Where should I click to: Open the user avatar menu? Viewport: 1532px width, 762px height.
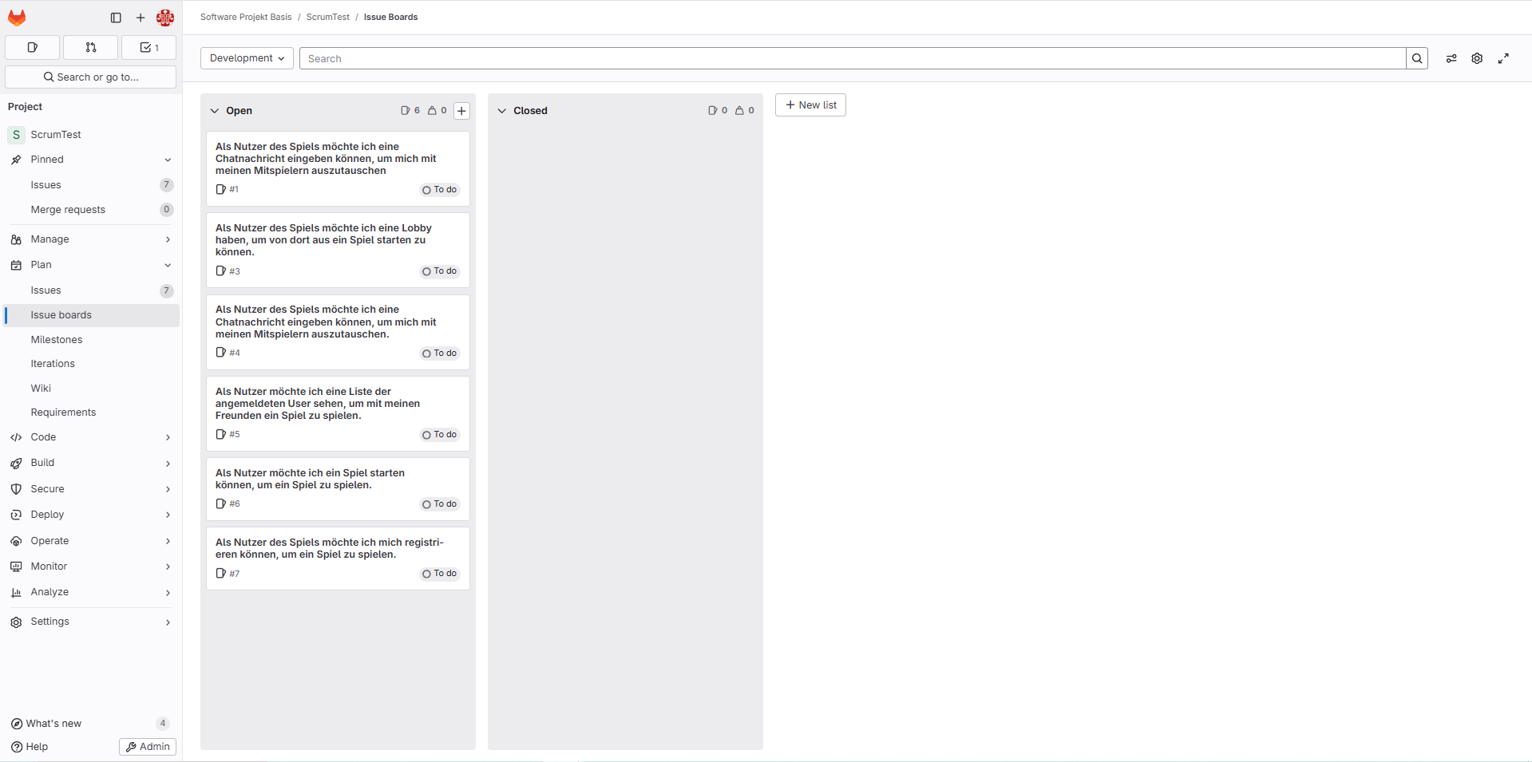[165, 18]
